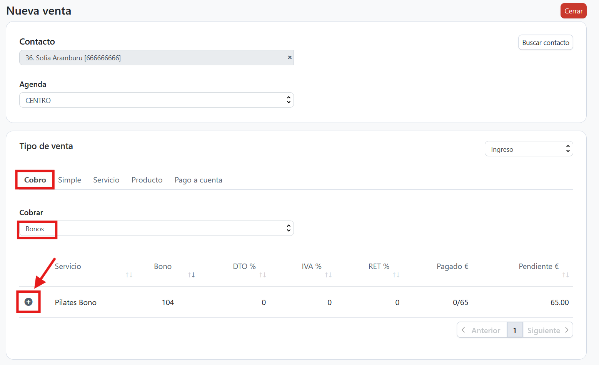Select the Cobro tab
This screenshot has width=599, height=365.
(x=35, y=180)
